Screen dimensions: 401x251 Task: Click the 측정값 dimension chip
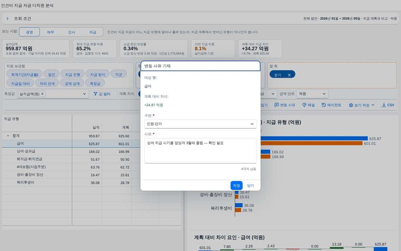coord(95,84)
